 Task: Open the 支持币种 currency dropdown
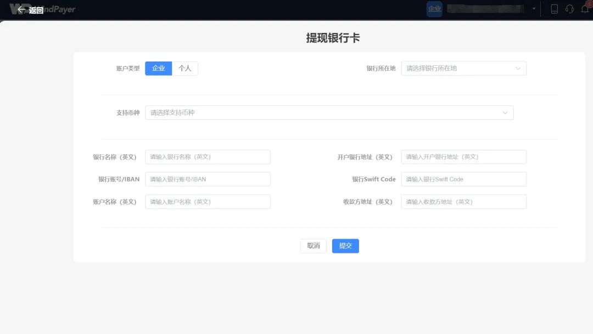(x=329, y=112)
